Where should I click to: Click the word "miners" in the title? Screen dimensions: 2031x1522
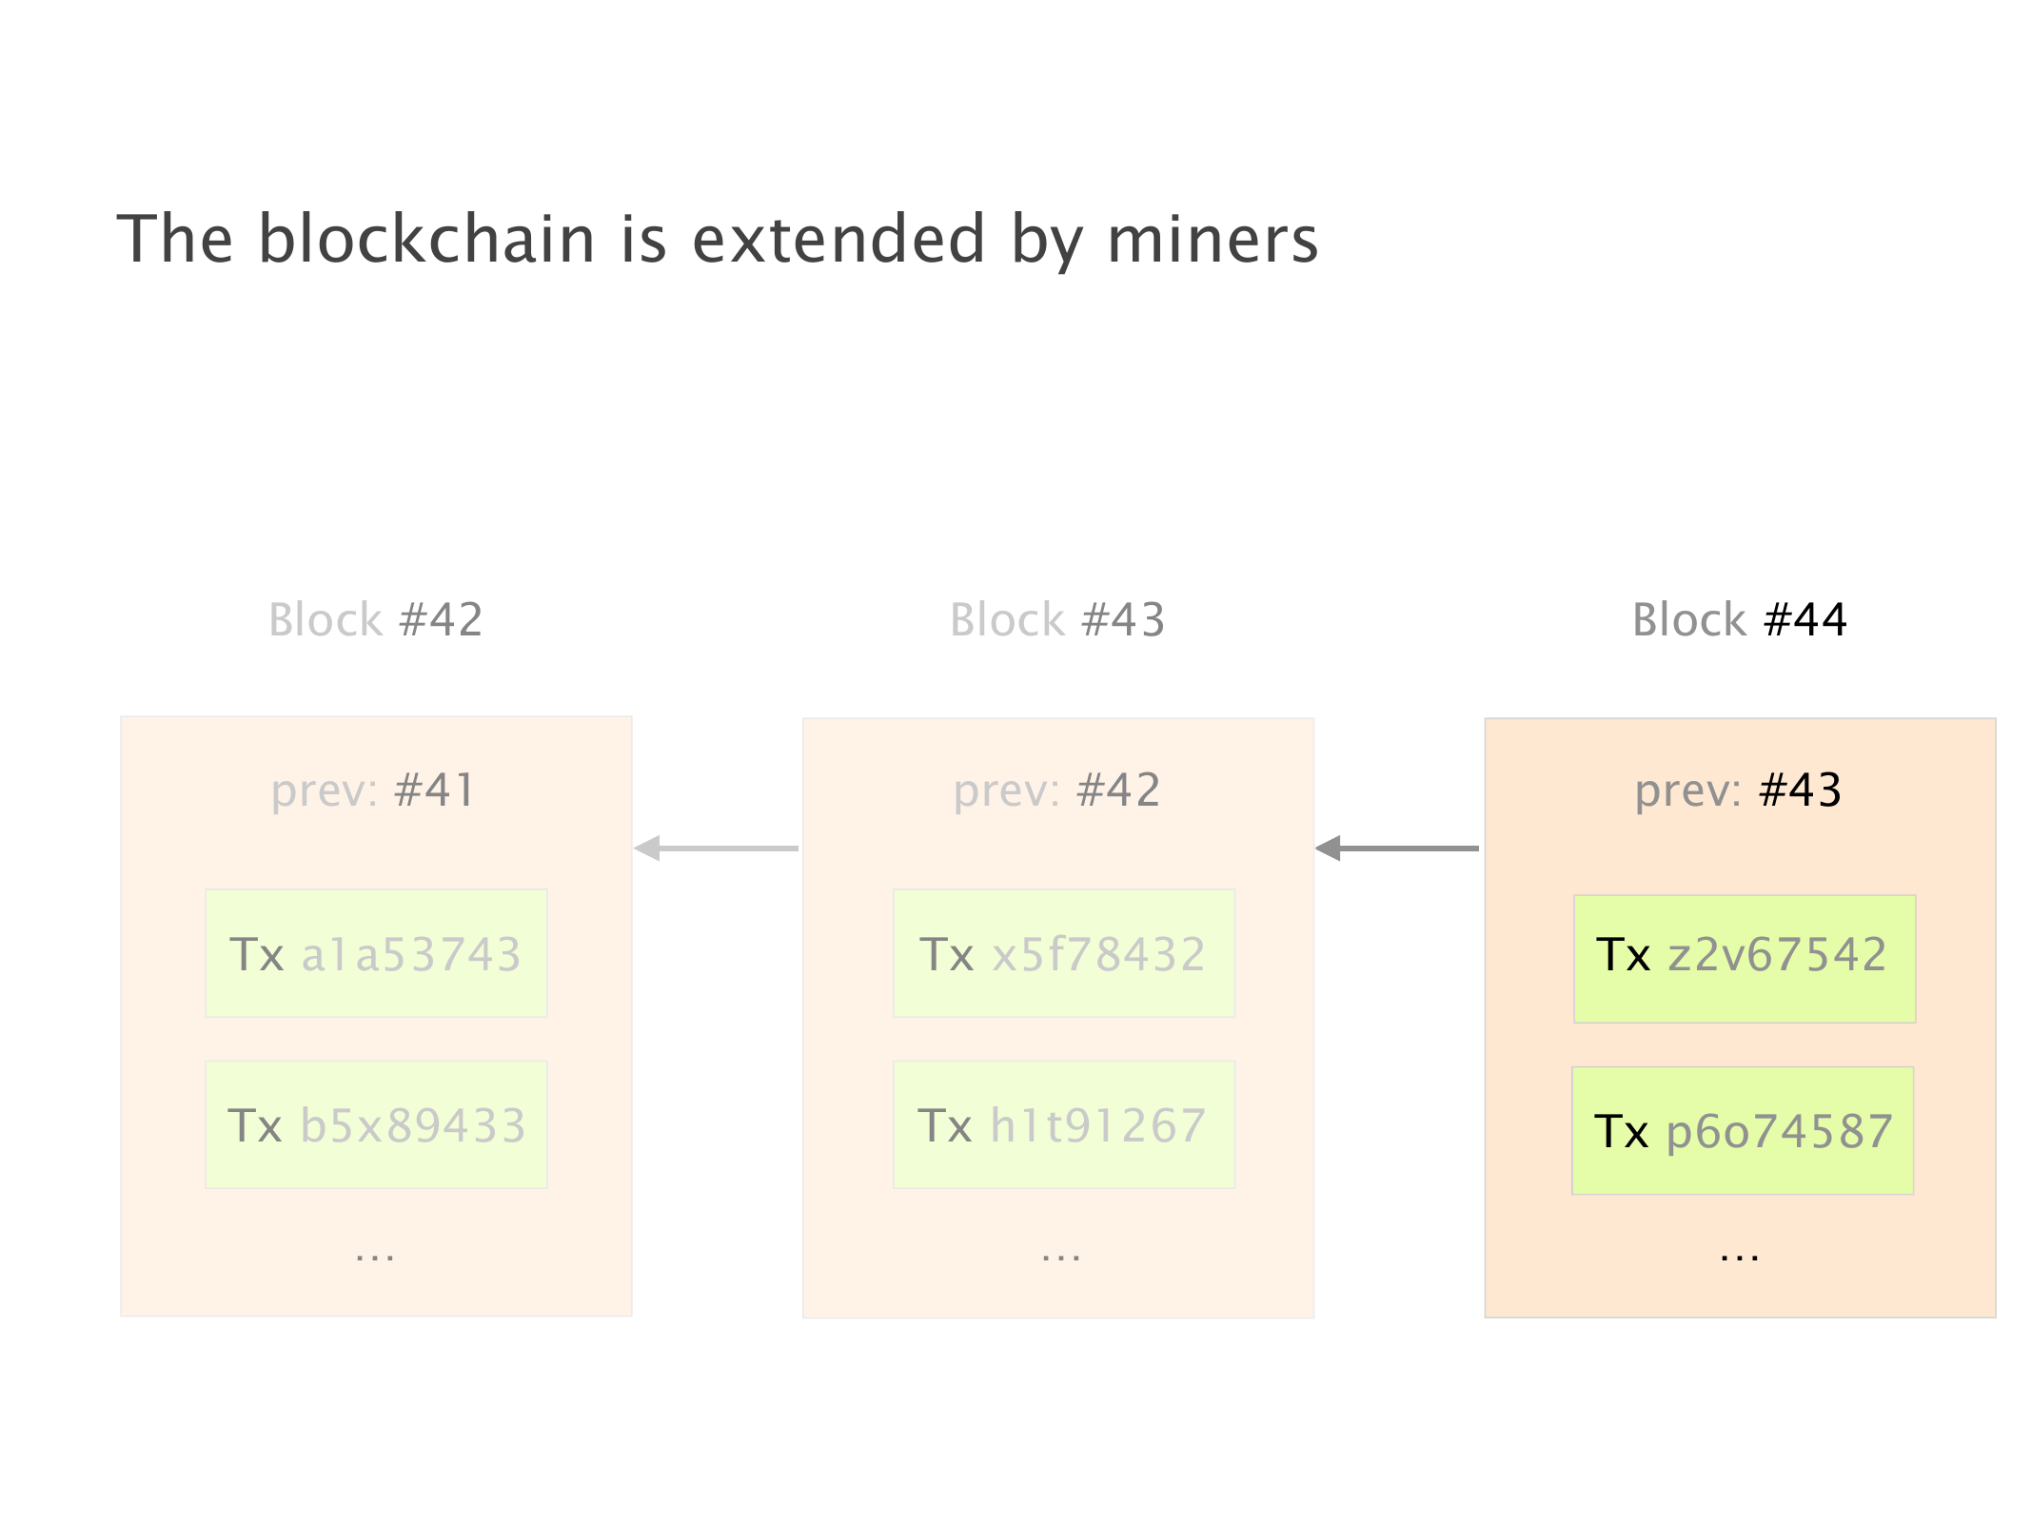1213,239
